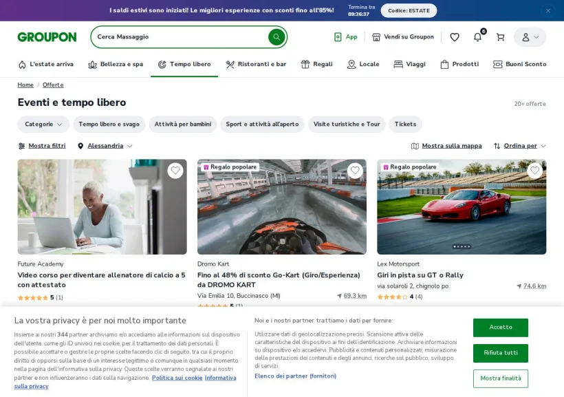Open the Politica sui cookie link
Image resolution: width=564 pixels, height=397 pixels.
[177, 378]
